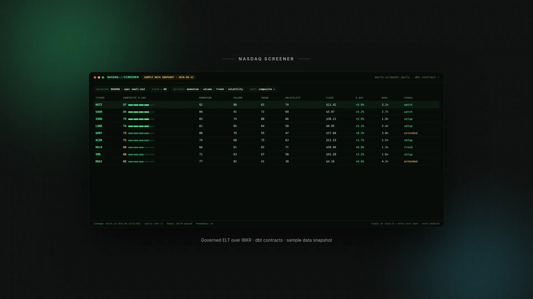Screen dimensions: 533x299
Task: Click marts.screener_daily dbt contract label
Action: click(x=407, y=77)
